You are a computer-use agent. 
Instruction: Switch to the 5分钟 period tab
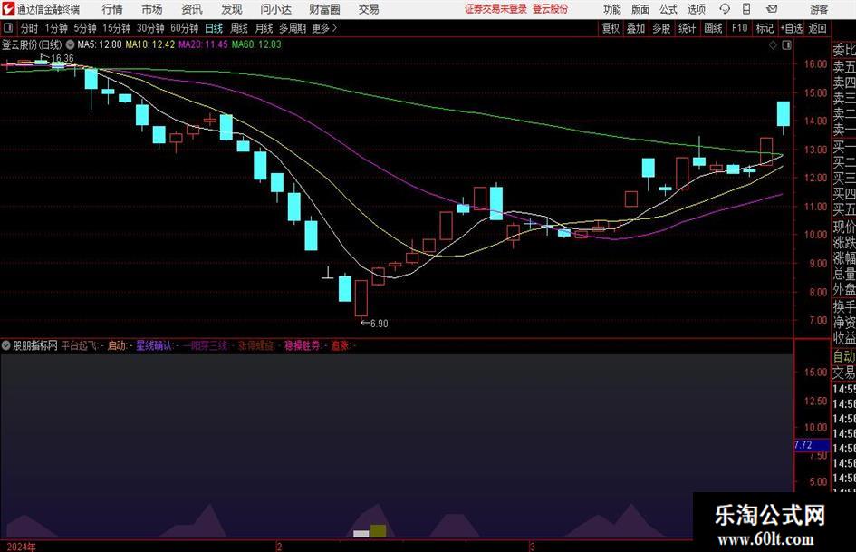85,28
